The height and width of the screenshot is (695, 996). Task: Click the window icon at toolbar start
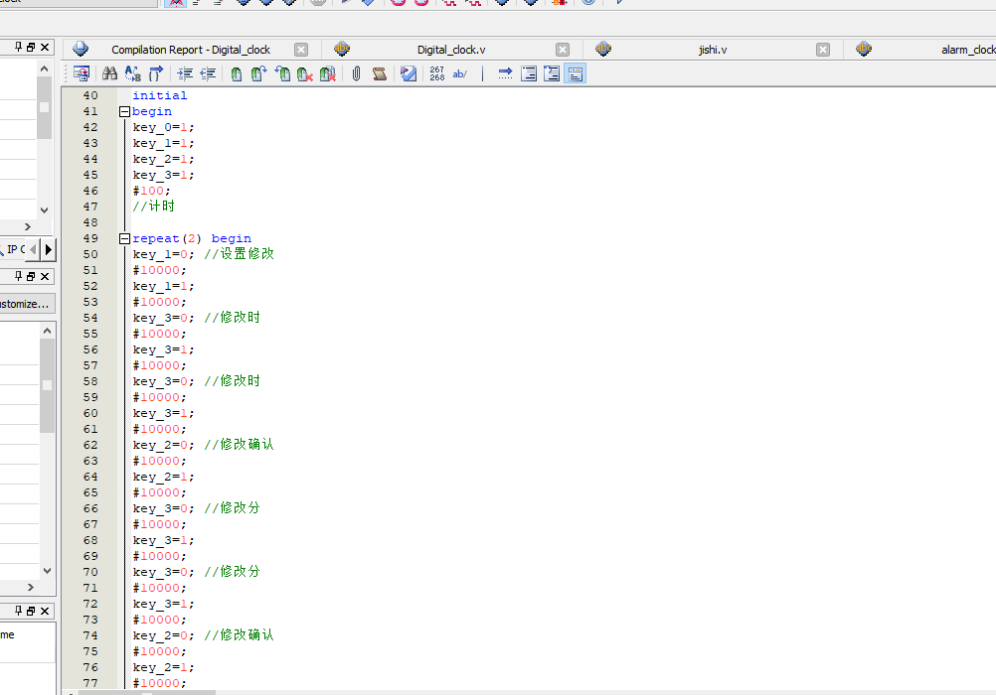pyautogui.click(x=82, y=73)
